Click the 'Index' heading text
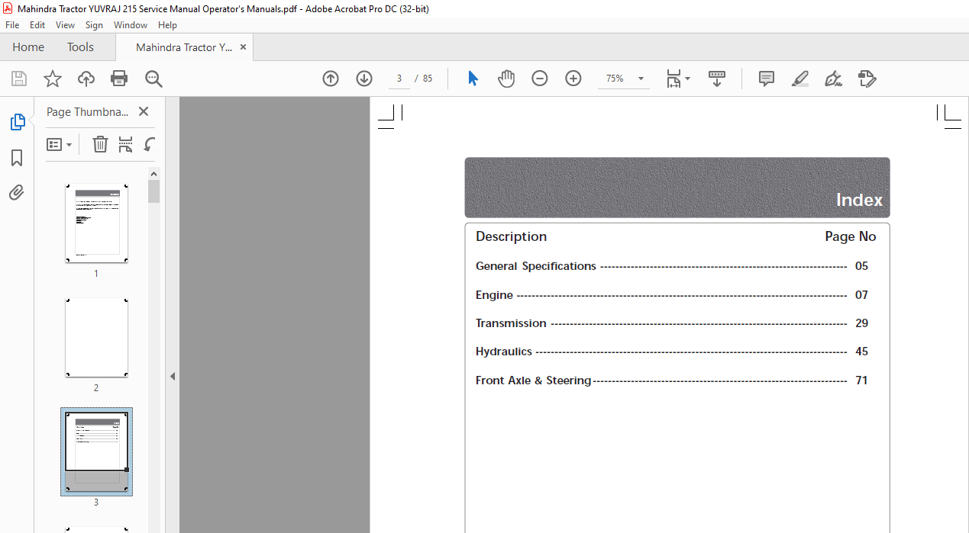 [x=859, y=200]
